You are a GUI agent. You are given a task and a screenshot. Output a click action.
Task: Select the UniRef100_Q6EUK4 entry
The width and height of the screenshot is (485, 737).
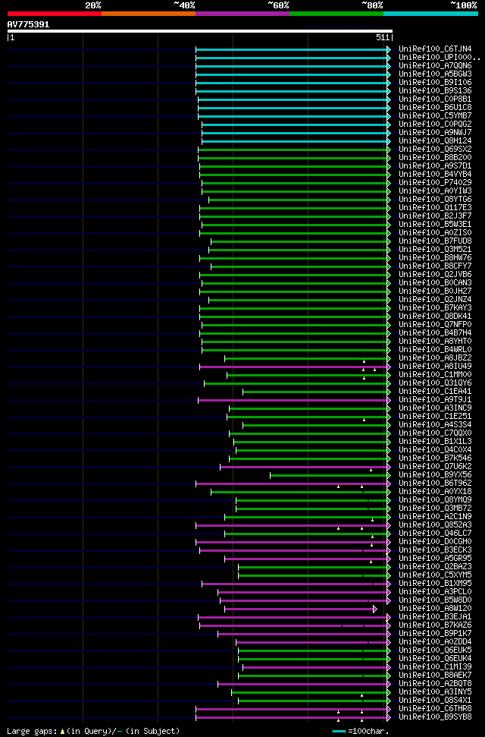435,660
